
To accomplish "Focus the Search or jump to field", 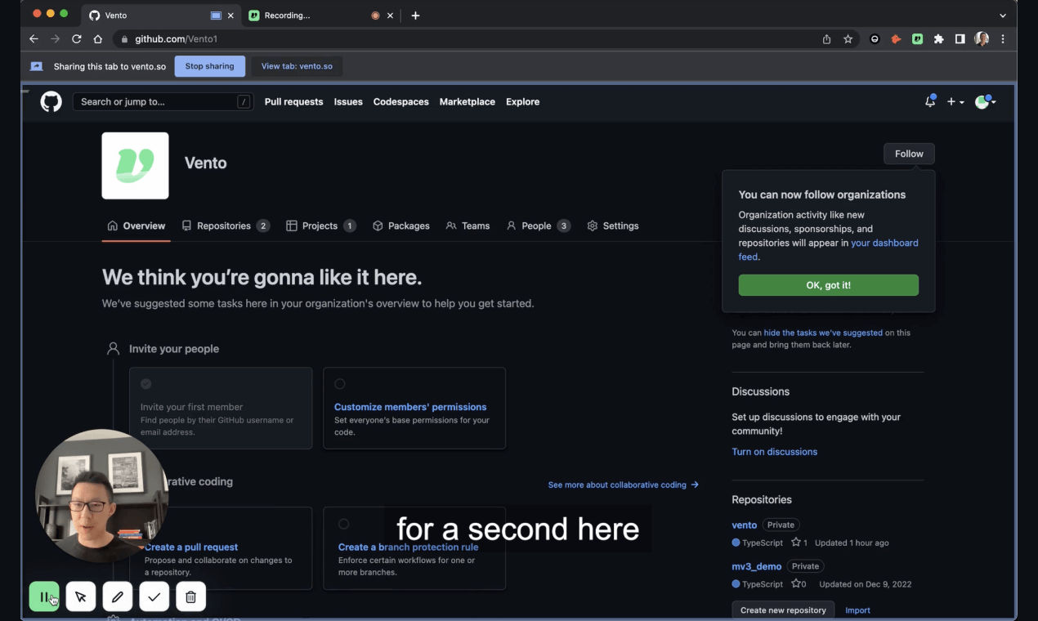I will [163, 102].
